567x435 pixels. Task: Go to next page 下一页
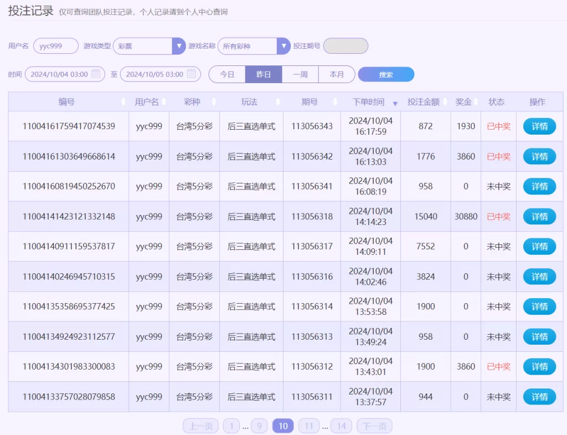tap(374, 426)
